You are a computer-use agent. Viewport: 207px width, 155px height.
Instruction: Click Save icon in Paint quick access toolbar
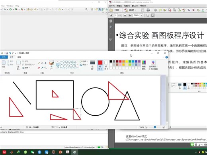pyautogui.click(x=7, y=53)
